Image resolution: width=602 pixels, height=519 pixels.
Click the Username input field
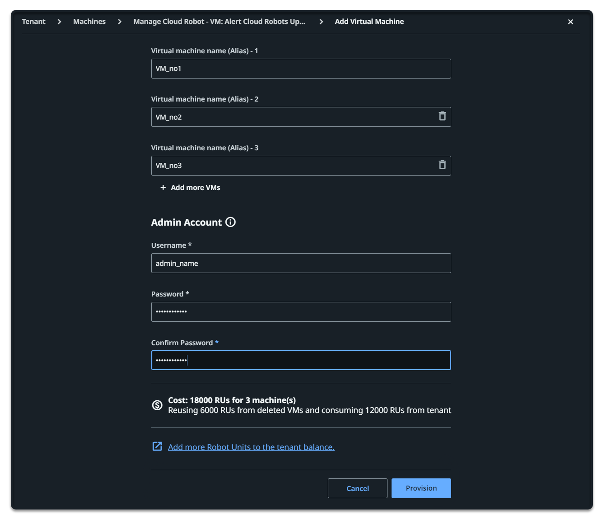301,263
